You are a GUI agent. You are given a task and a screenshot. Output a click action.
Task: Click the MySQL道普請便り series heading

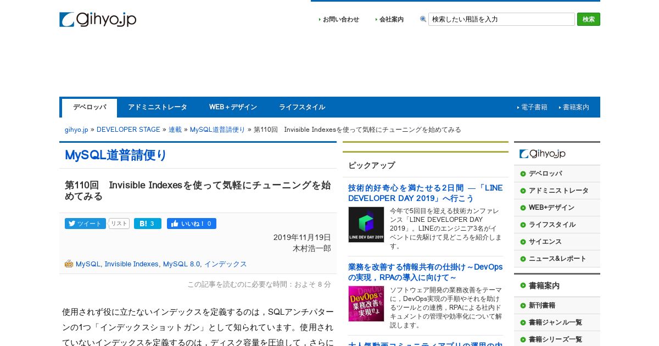116,155
